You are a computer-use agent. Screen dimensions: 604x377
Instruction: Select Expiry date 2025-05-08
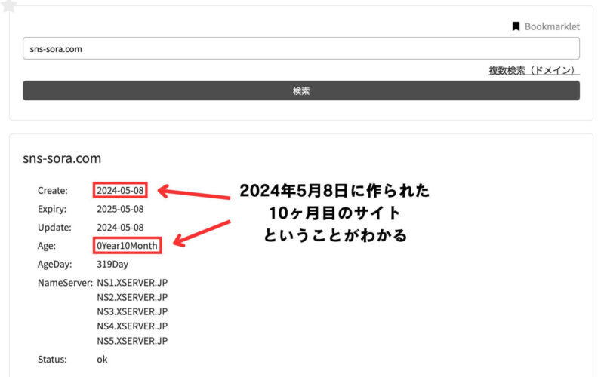coord(120,209)
